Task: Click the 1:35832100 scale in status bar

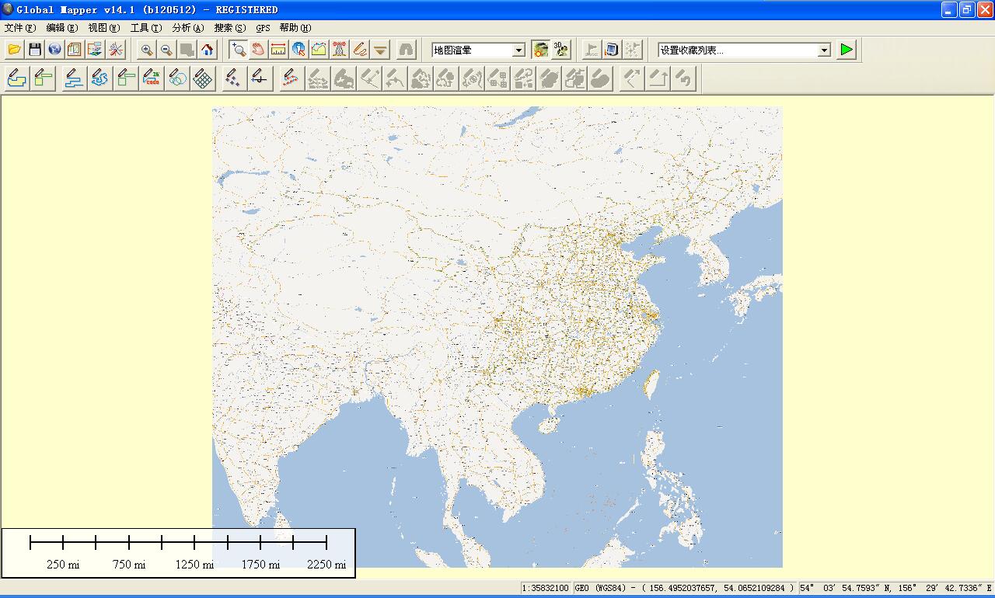Action: pos(546,589)
